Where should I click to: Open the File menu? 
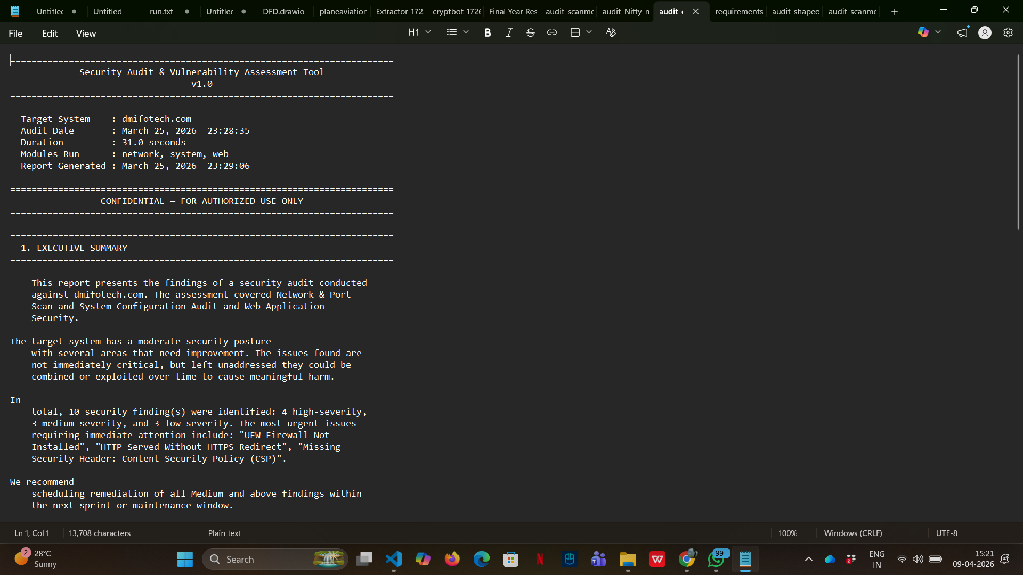15,34
